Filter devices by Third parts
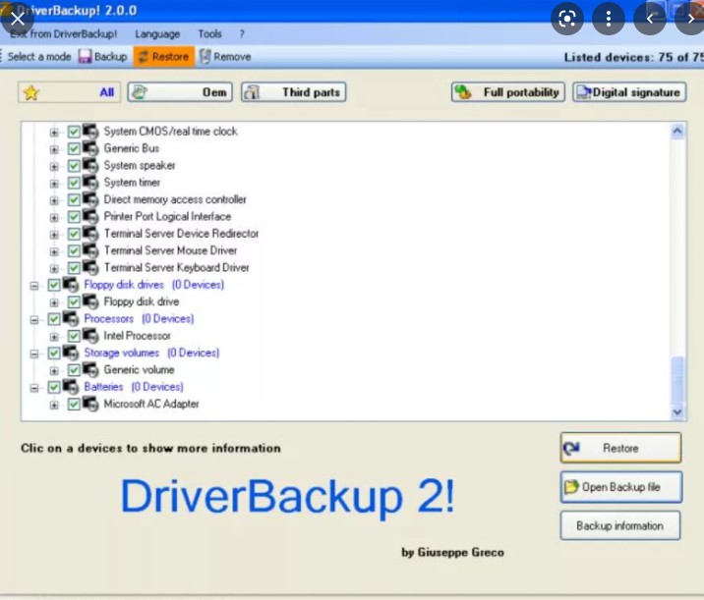704x600 pixels. [x=294, y=92]
